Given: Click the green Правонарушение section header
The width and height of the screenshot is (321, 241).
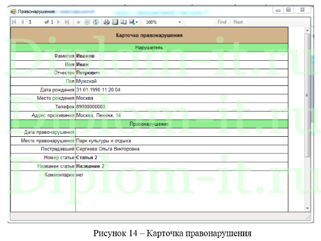Looking at the screenshot, I should [x=149, y=124].
